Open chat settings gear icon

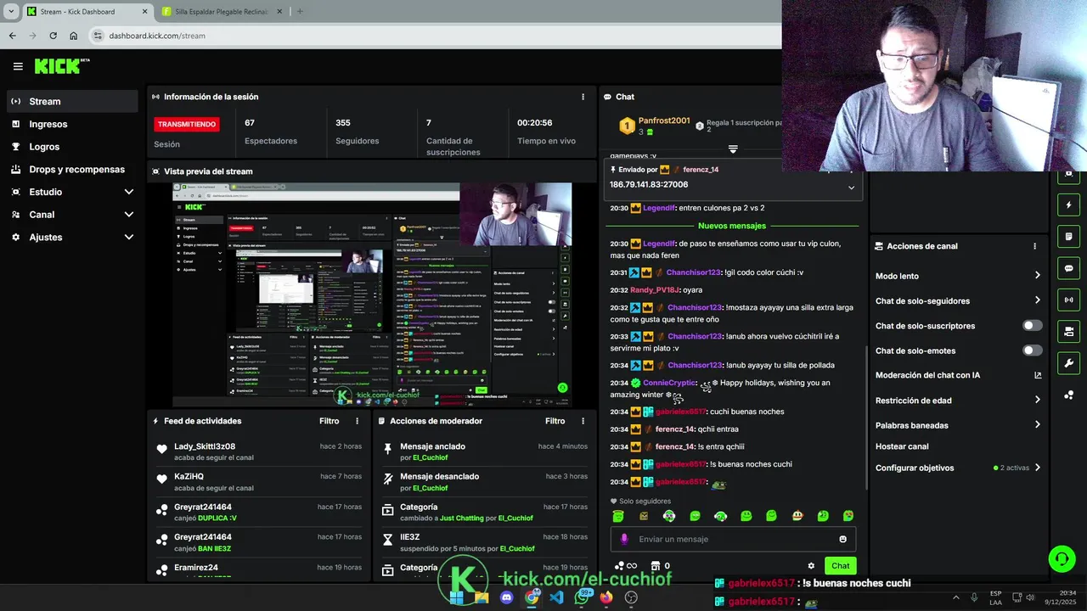[811, 566]
